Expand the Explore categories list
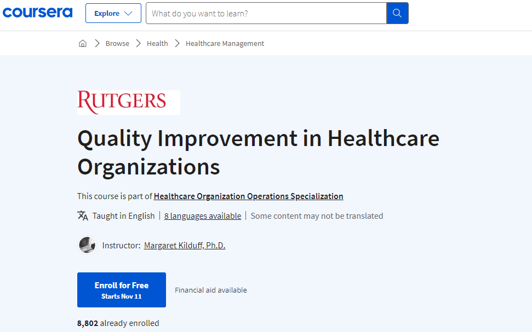The height and width of the screenshot is (332, 532). click(113, 13)
